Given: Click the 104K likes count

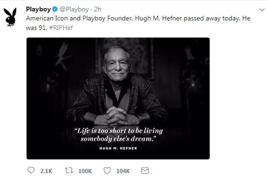Looking at the screenshot, I should pos(123,171).
